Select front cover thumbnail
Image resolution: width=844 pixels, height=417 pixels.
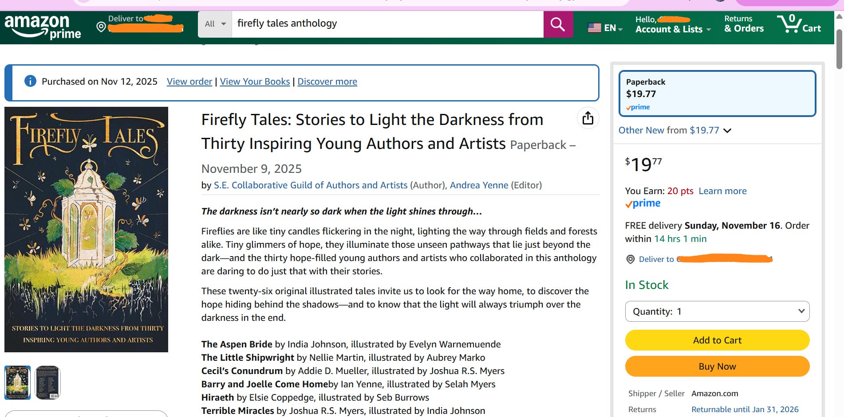tap(18, 382)
